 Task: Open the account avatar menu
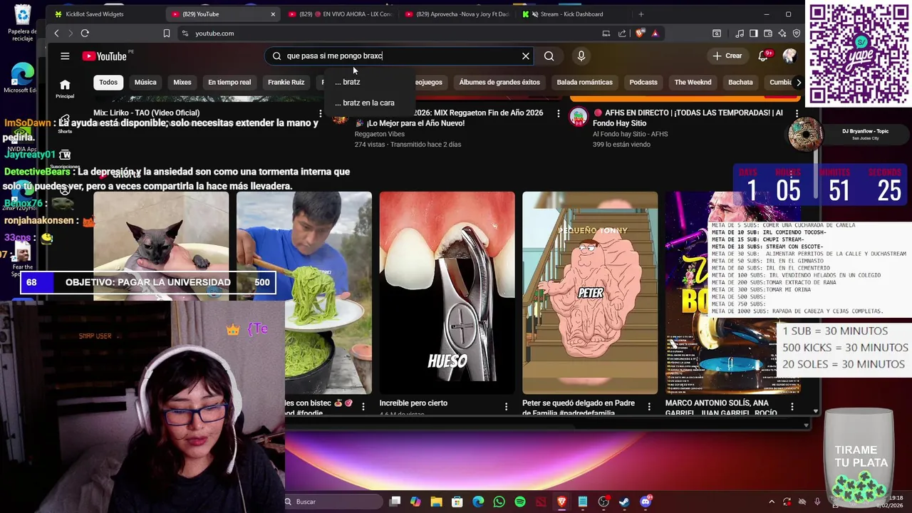point(789,56)
